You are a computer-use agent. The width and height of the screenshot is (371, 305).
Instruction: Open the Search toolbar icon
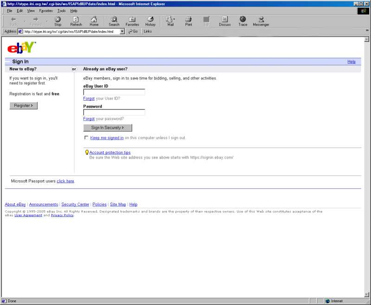(x=114, y=21)
